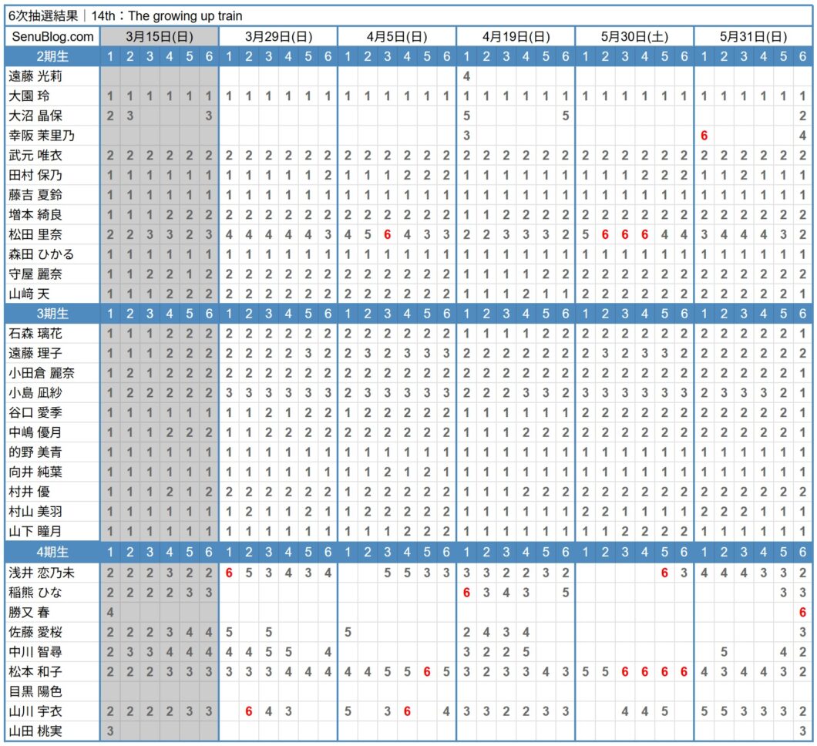817x746 pixels.
Task: Select the 4月5日(日) date header
Action: pos(397,36)
